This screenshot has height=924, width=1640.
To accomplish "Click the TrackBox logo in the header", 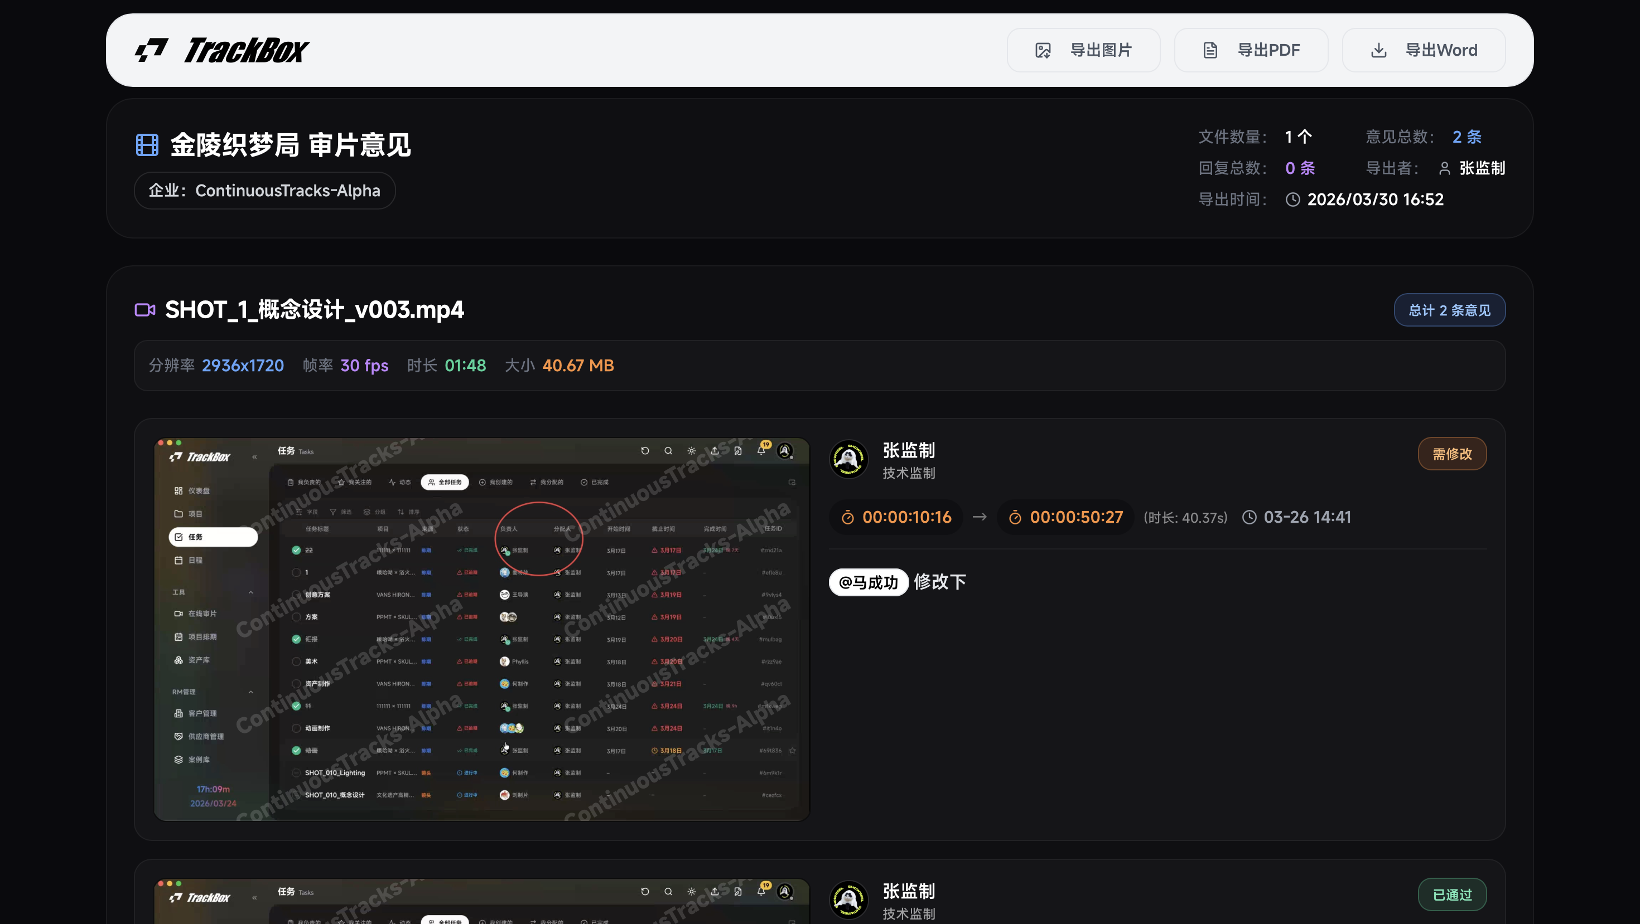I will point(221,50).
